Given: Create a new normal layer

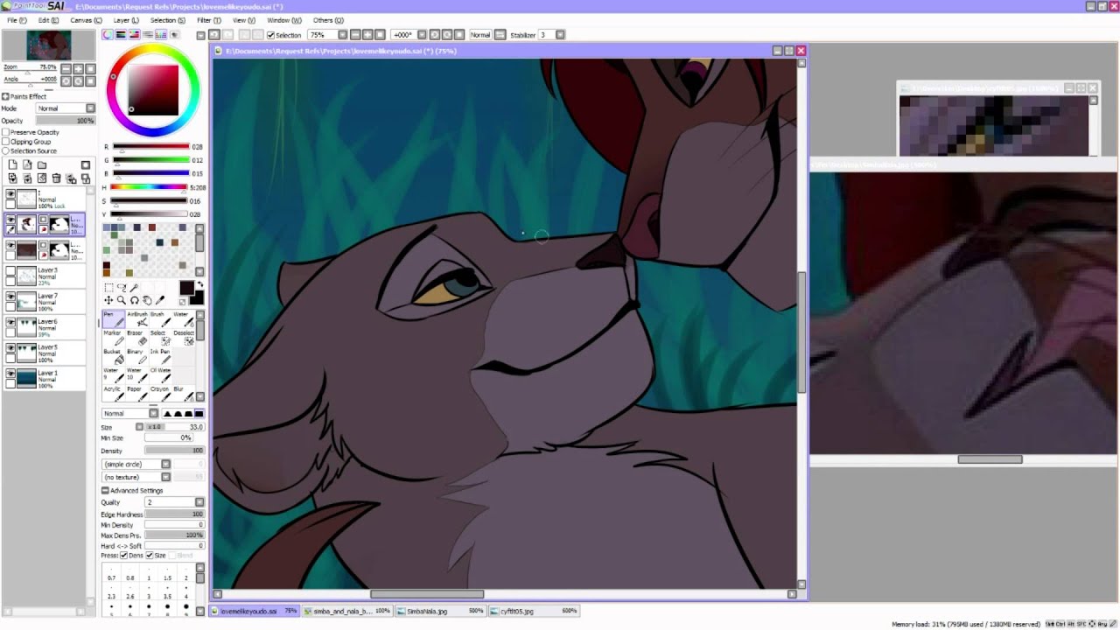Looking at the screenshot, I should click(12, 164).
